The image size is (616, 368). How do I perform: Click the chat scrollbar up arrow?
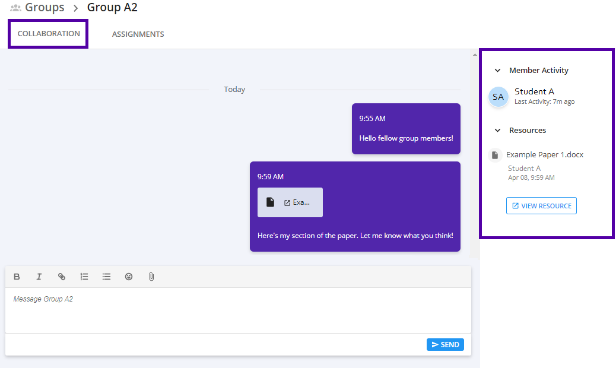tap(475, 55)
